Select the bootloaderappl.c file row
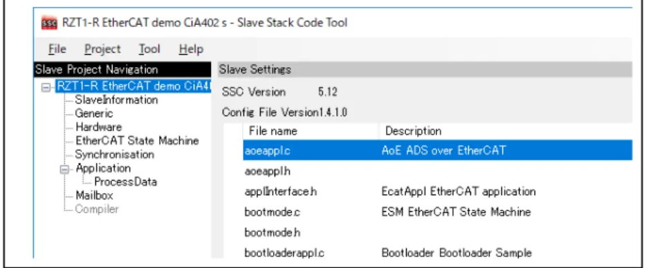 click(x=438, y=252)
